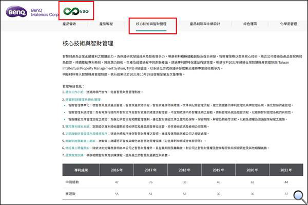Open the 化學品管理 tab

click(288, 24)
